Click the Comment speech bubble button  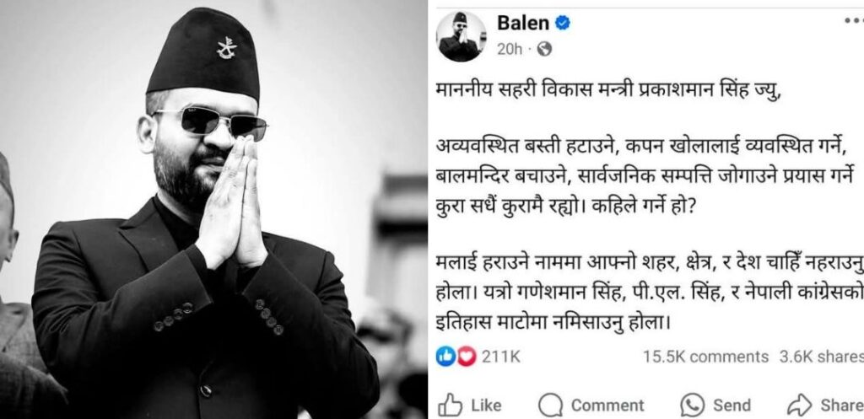591,406
